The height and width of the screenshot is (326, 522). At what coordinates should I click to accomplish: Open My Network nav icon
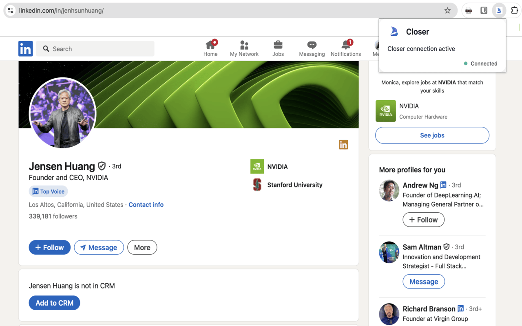tap(244, 48)
